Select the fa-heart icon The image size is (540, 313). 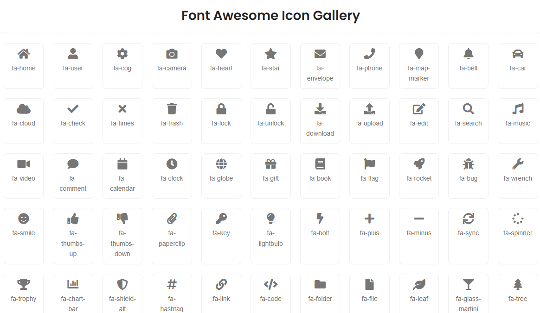tap(221, 54)
